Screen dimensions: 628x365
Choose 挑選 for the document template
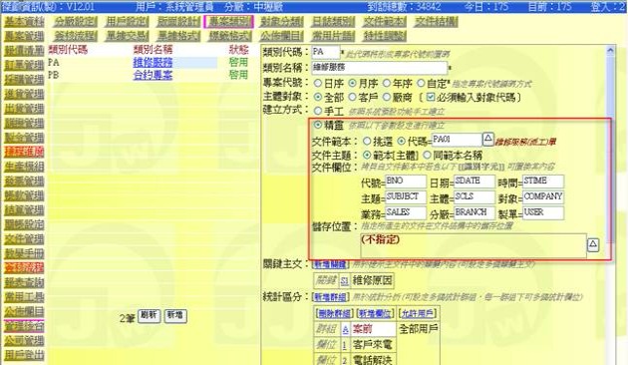[367, 141]
